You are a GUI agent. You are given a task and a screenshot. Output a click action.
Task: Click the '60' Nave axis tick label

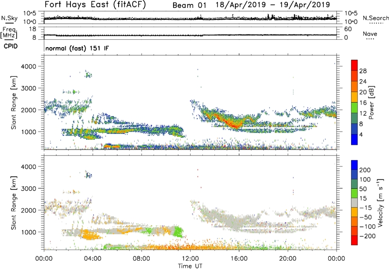pyautogui.click(x=348, y=29)
